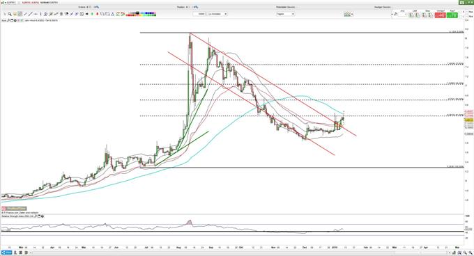Select the horizontal line drawing tool
474x256 pixels.
coord(36,14)
